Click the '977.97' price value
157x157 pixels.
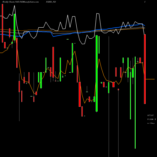tap(150, 116)
